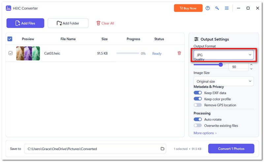
Task: Click the Status column header
Action: click(x=159, y=39)
